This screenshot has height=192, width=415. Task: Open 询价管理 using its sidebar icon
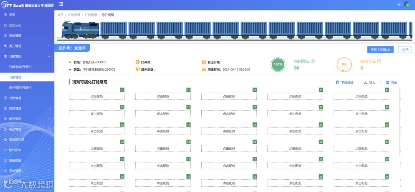coord(5,35)
